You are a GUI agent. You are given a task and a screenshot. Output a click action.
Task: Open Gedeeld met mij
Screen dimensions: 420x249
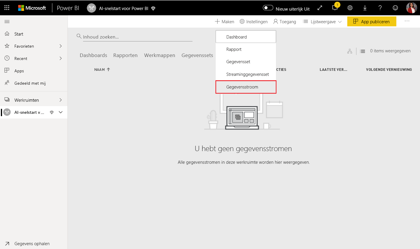34,83
